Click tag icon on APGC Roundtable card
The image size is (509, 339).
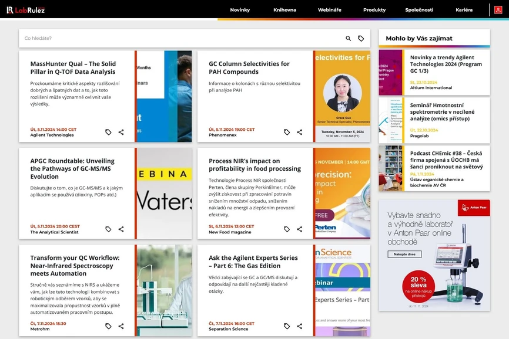click(108, 229)
